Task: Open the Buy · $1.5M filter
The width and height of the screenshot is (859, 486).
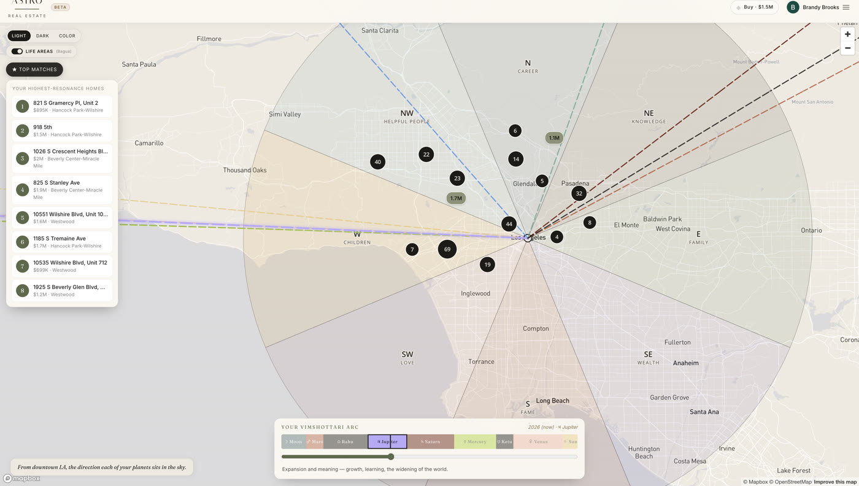Action: pos(755,7)
